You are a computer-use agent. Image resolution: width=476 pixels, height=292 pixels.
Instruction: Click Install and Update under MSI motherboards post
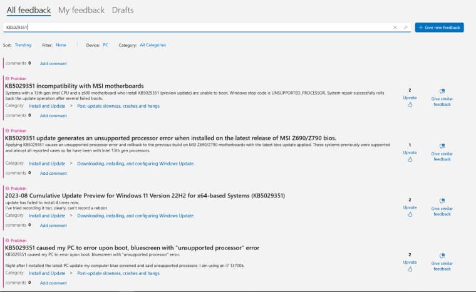point(47,106)
